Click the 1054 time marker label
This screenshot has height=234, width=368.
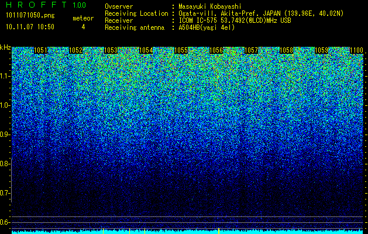tap(146, 50)
